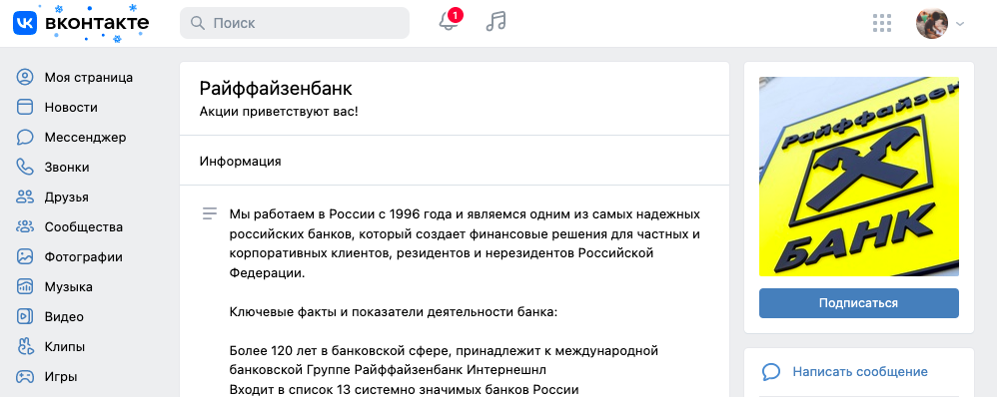
Task: Open Видео section
Action: [64, 316]
